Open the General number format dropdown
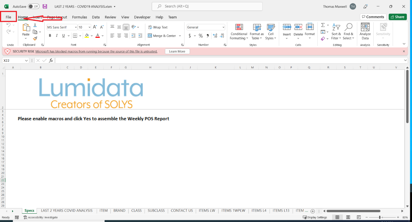Image resolution: width=412 pixels, height=222 pixels. pyautogui.click(x=223, y=27)
